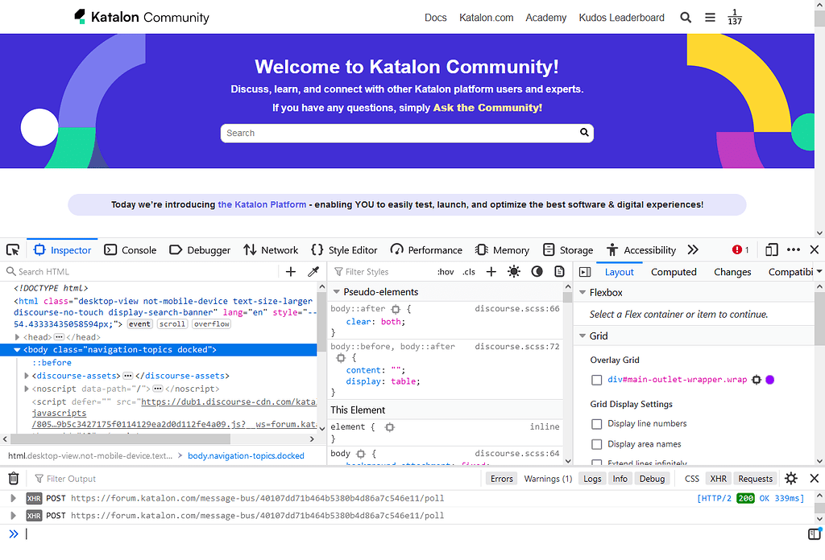Toggle the Warnings (1) console filter
This screenshot has width=825, height=560.
[x=548, y=479]
